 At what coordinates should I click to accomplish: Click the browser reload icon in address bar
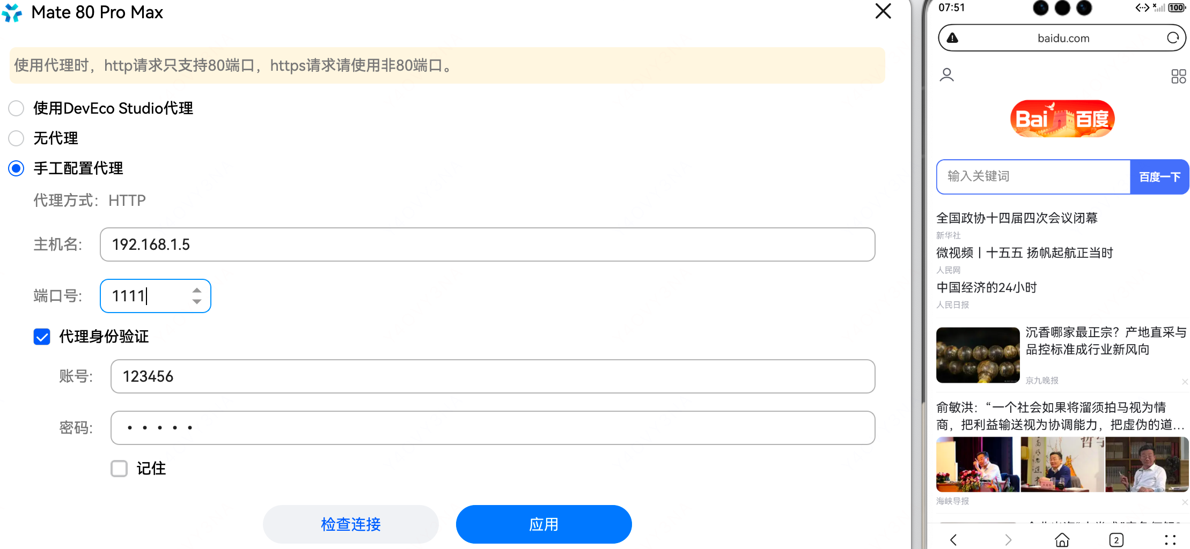pos(1173,38)
